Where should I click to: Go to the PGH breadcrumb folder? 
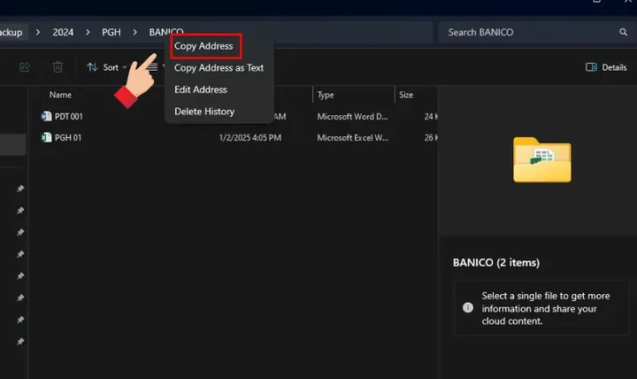(111, 32)
